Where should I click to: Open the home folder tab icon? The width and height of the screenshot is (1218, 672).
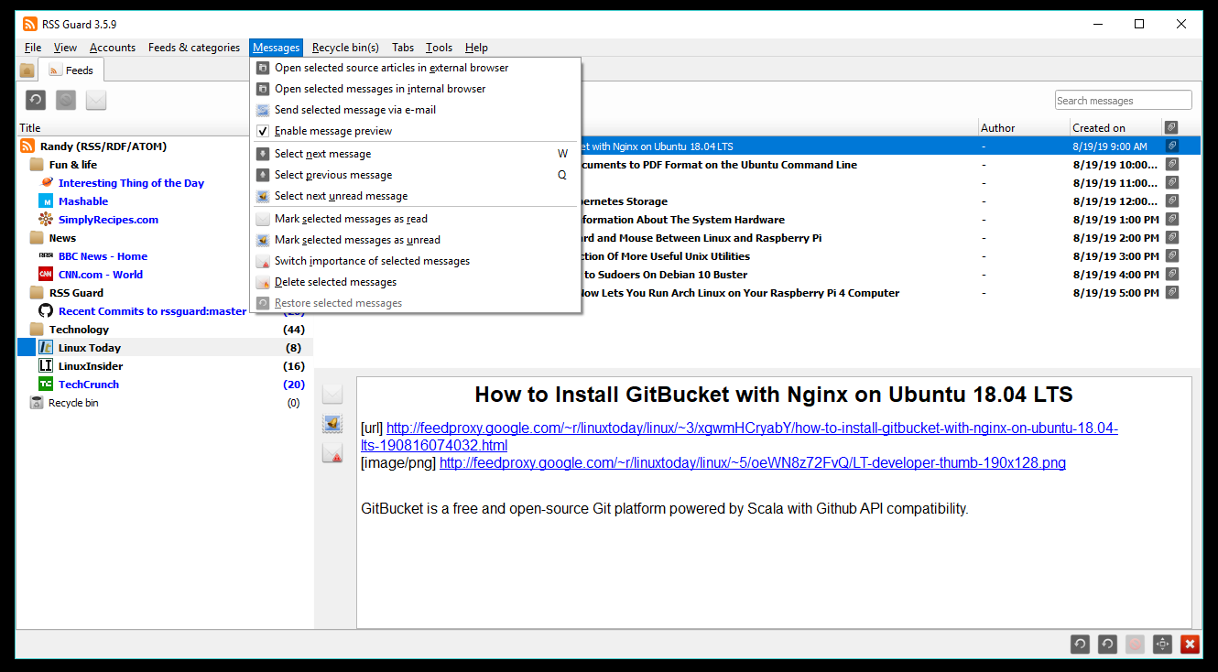pyautogui.click(x=27, y=70)
